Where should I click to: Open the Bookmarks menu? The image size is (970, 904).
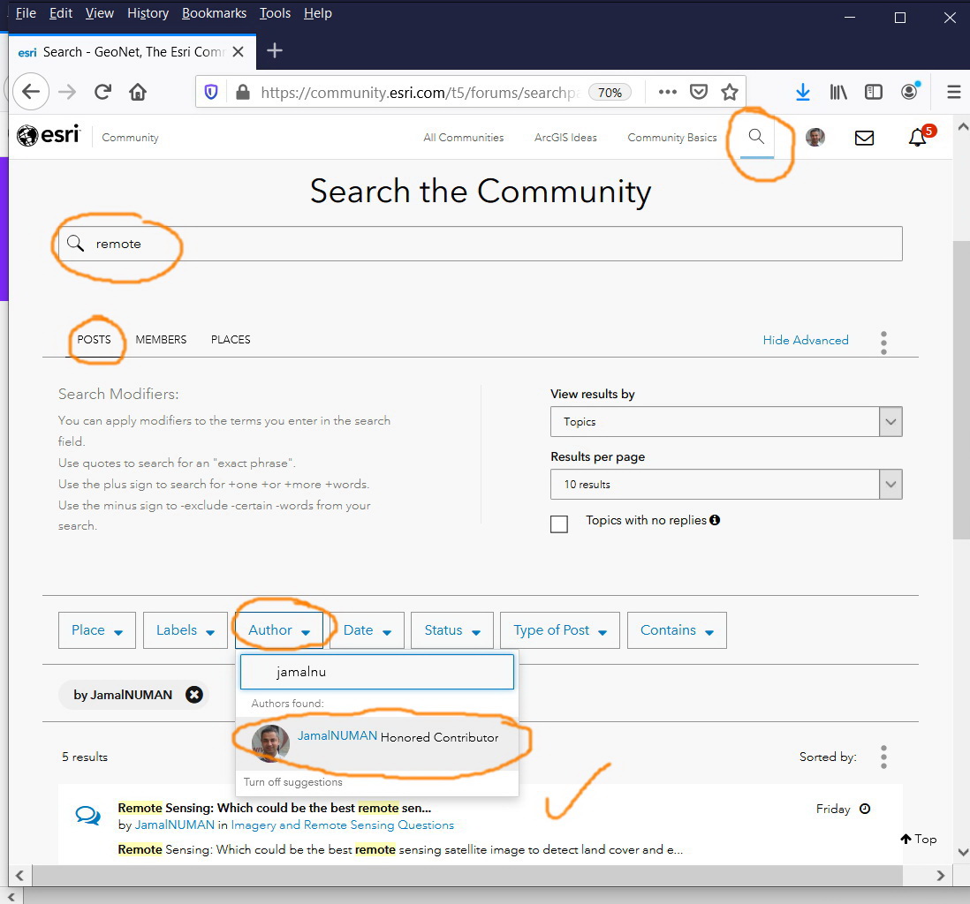[x=214, y=12]
